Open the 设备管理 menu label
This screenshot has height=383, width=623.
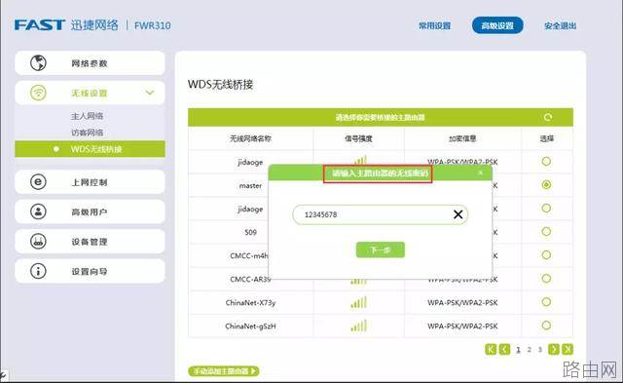[x=90, y=242]
